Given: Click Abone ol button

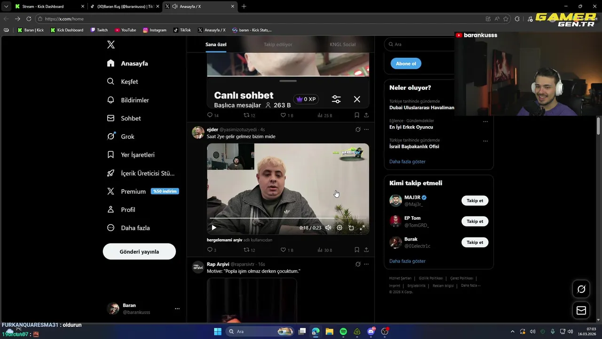Looking at the screenshot, I should (406, 64).
